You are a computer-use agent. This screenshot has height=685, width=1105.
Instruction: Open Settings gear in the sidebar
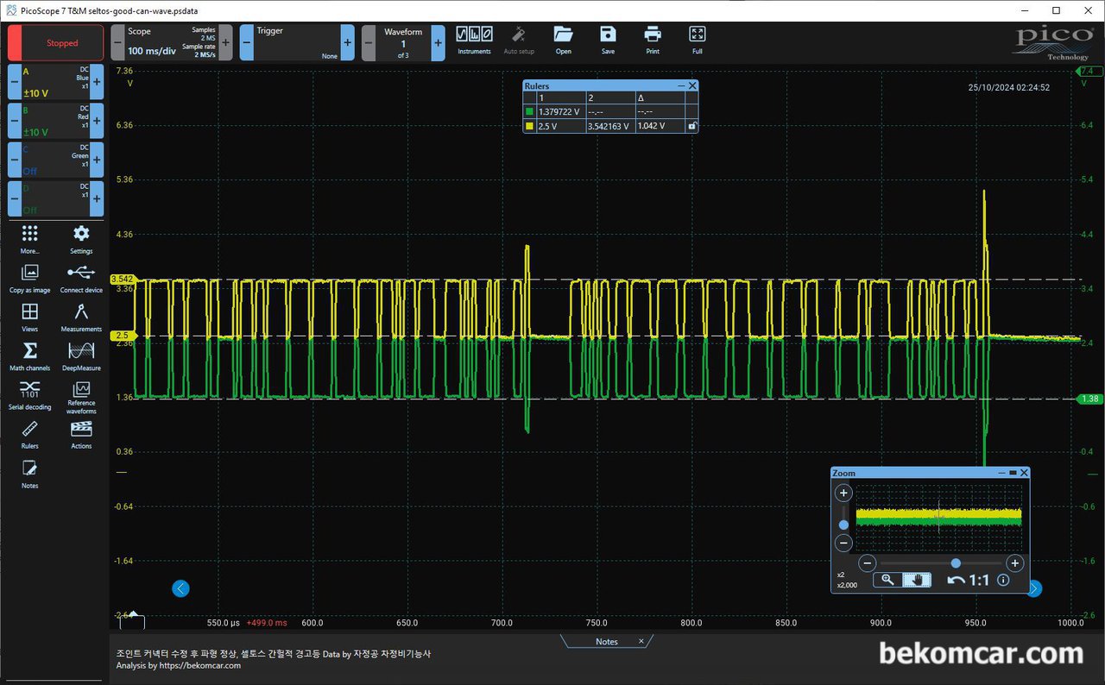[81, 240]
